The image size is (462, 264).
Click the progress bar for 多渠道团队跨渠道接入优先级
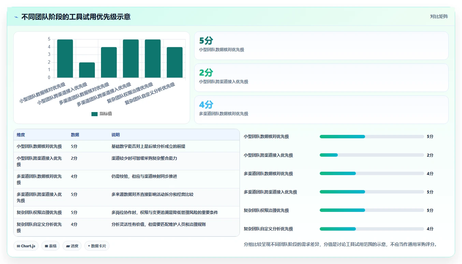pos(372,192)
